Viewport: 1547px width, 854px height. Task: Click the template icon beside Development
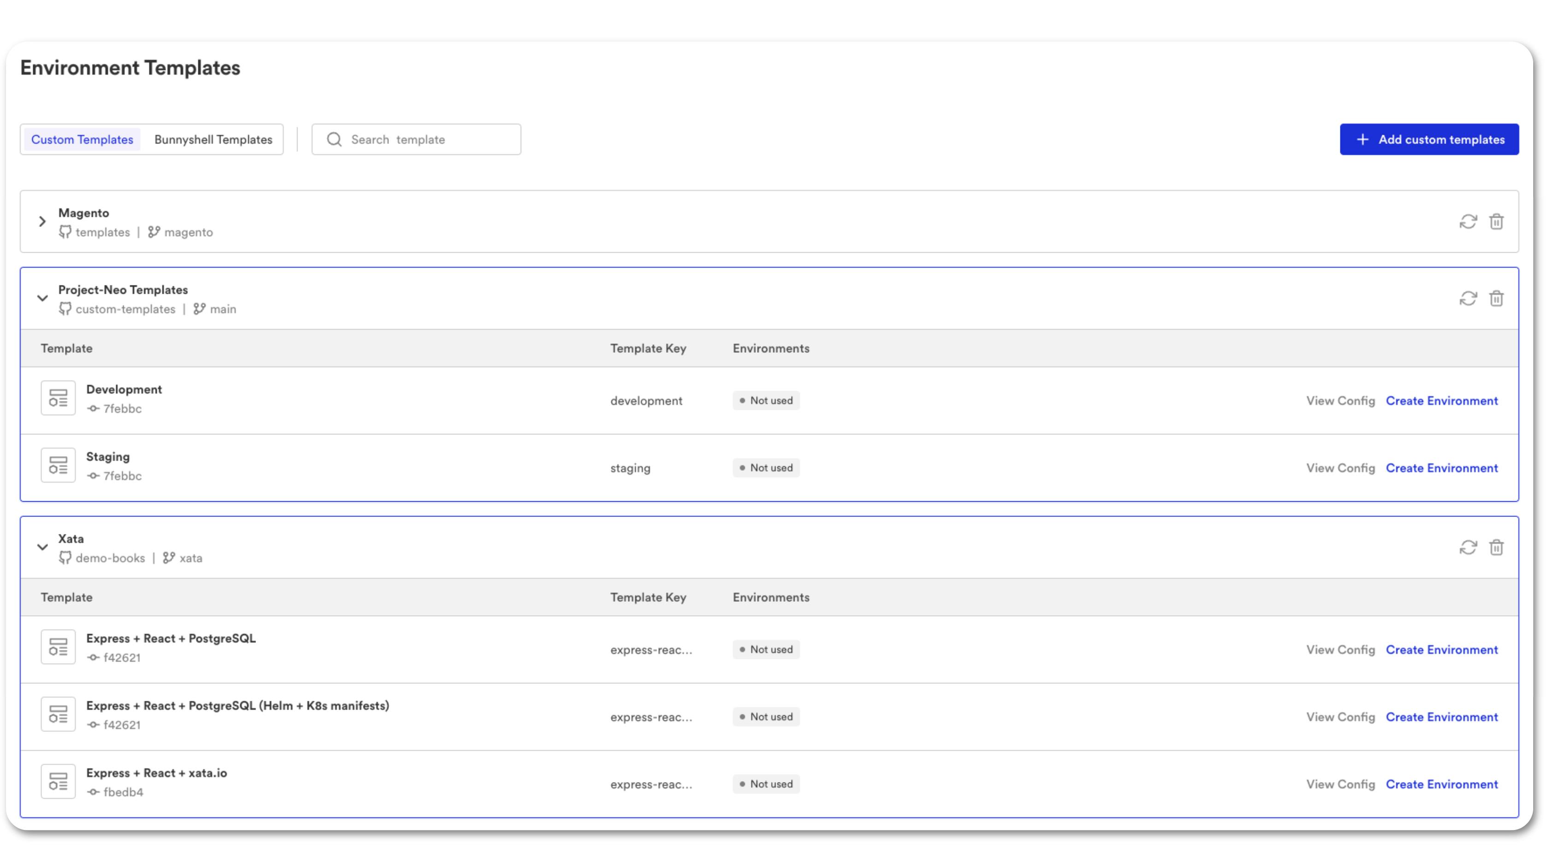pyautogui.click(x=58, y=397)
